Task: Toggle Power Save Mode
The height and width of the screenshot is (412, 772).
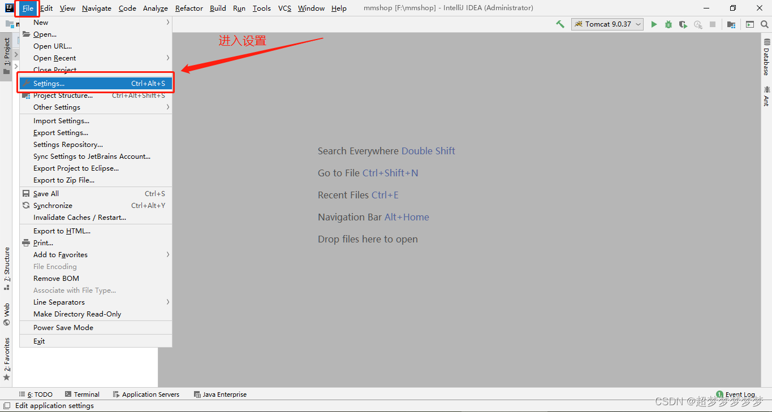Action: [96, 328]
